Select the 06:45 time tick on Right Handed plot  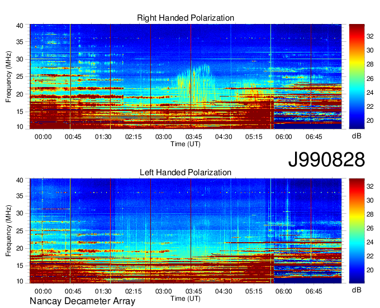pyautogui.click(x=314, y=137)
